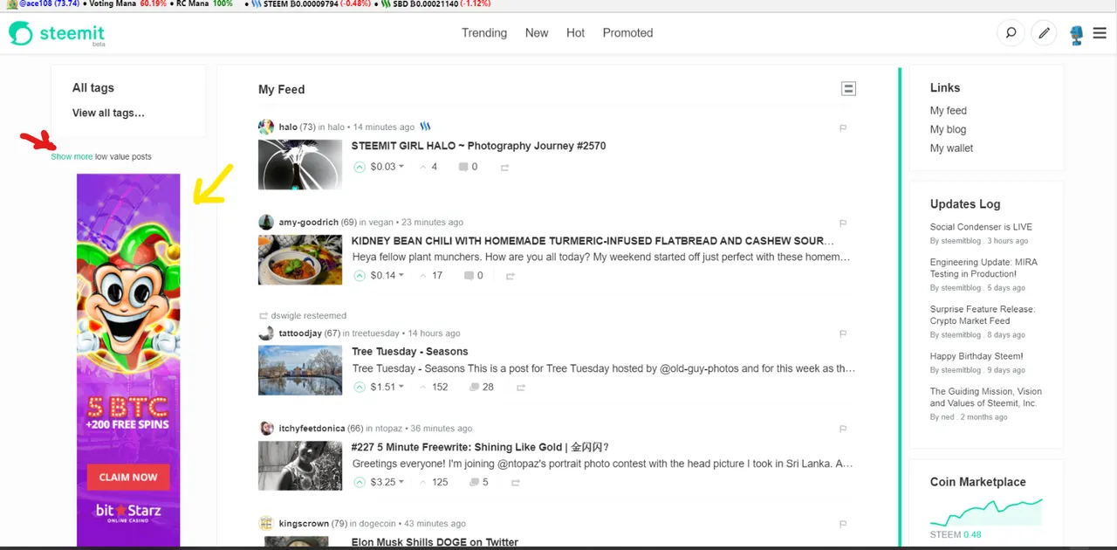Switch to the Promoted tab
Viewport: 1117px width, 550px height.
tap(627, 33)
